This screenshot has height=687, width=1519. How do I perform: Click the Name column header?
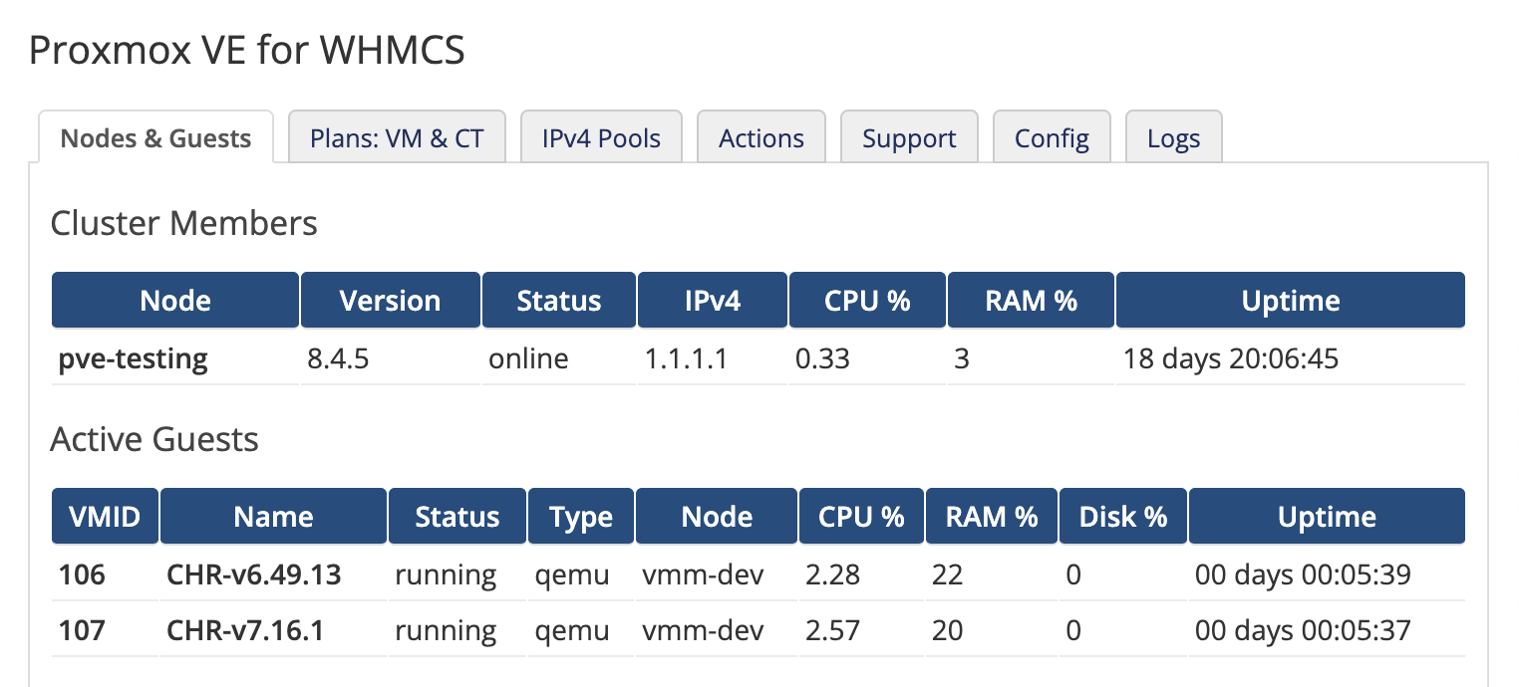point(273,516)
